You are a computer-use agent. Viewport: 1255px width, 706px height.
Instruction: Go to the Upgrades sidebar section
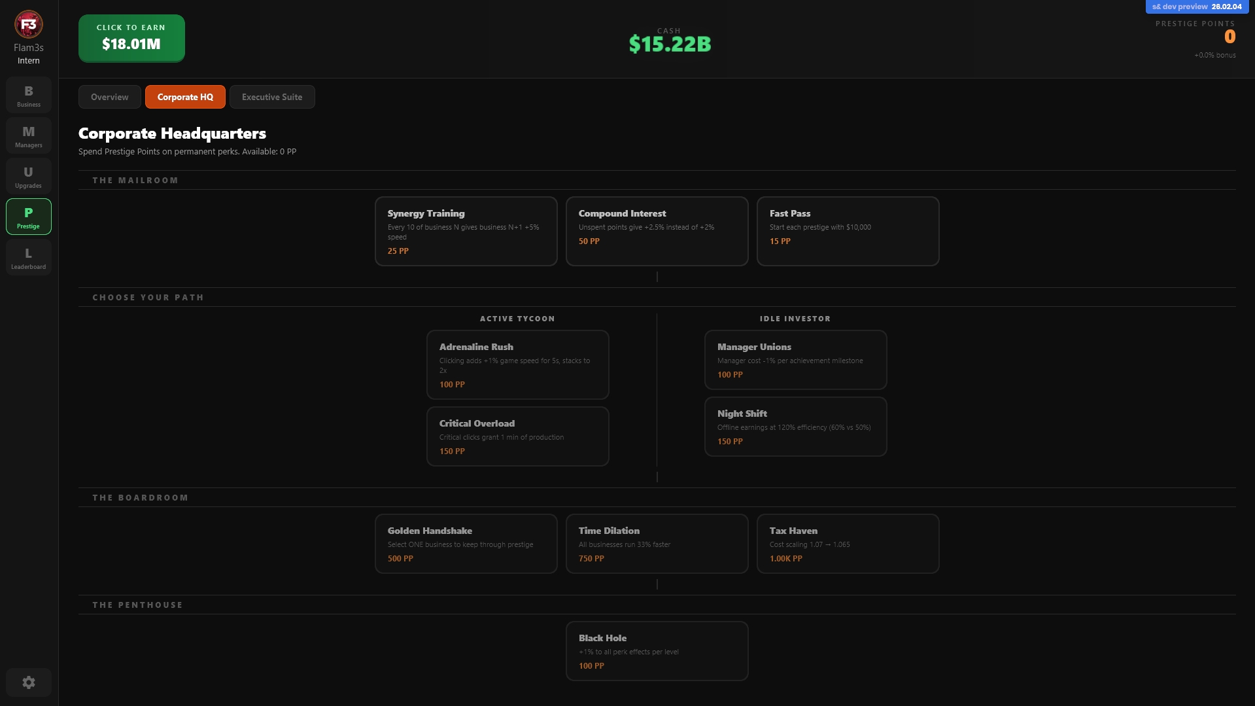tap(28, 177)
